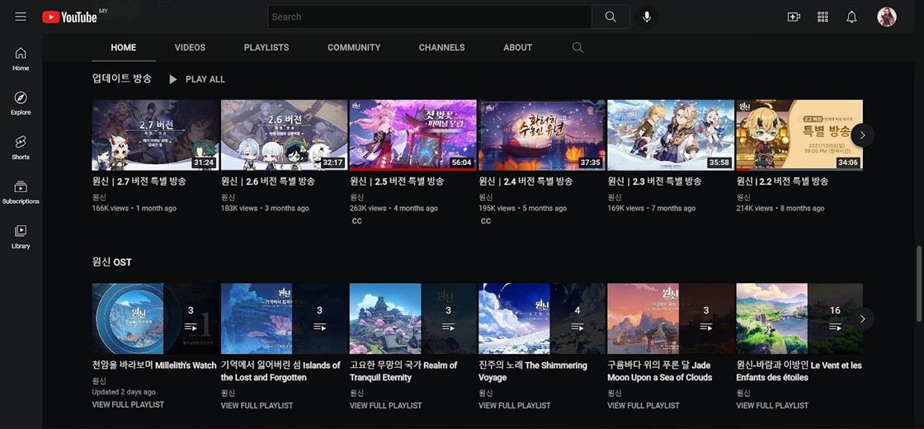Open the 35:58 video thumbnail
The height and width of the screenshot is (429, 924).
click(671, 135)
